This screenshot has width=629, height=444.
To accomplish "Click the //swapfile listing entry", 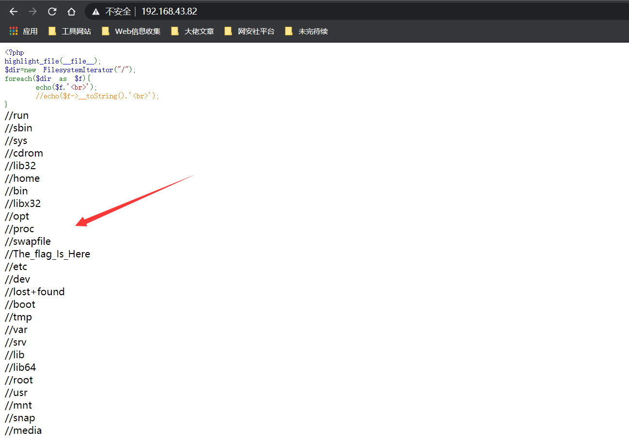I will pos(28,241).
